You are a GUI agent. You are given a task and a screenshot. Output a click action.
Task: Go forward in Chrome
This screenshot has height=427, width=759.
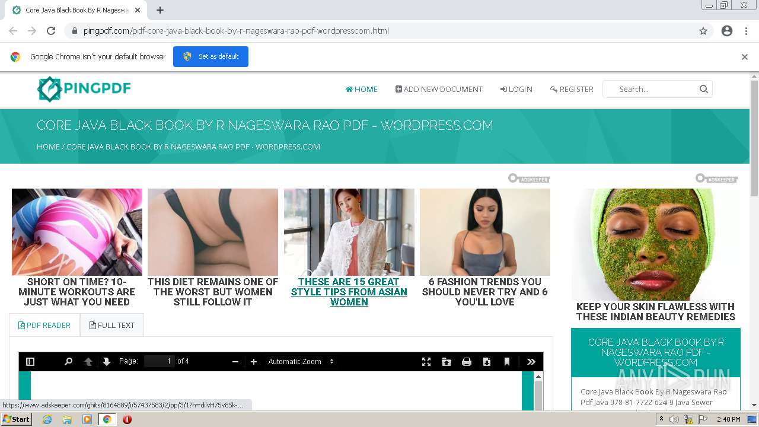click(x=32, y=31)
